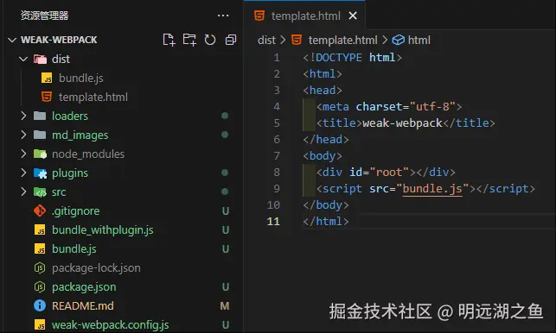Click the loaders folder icon

point(40,116)
